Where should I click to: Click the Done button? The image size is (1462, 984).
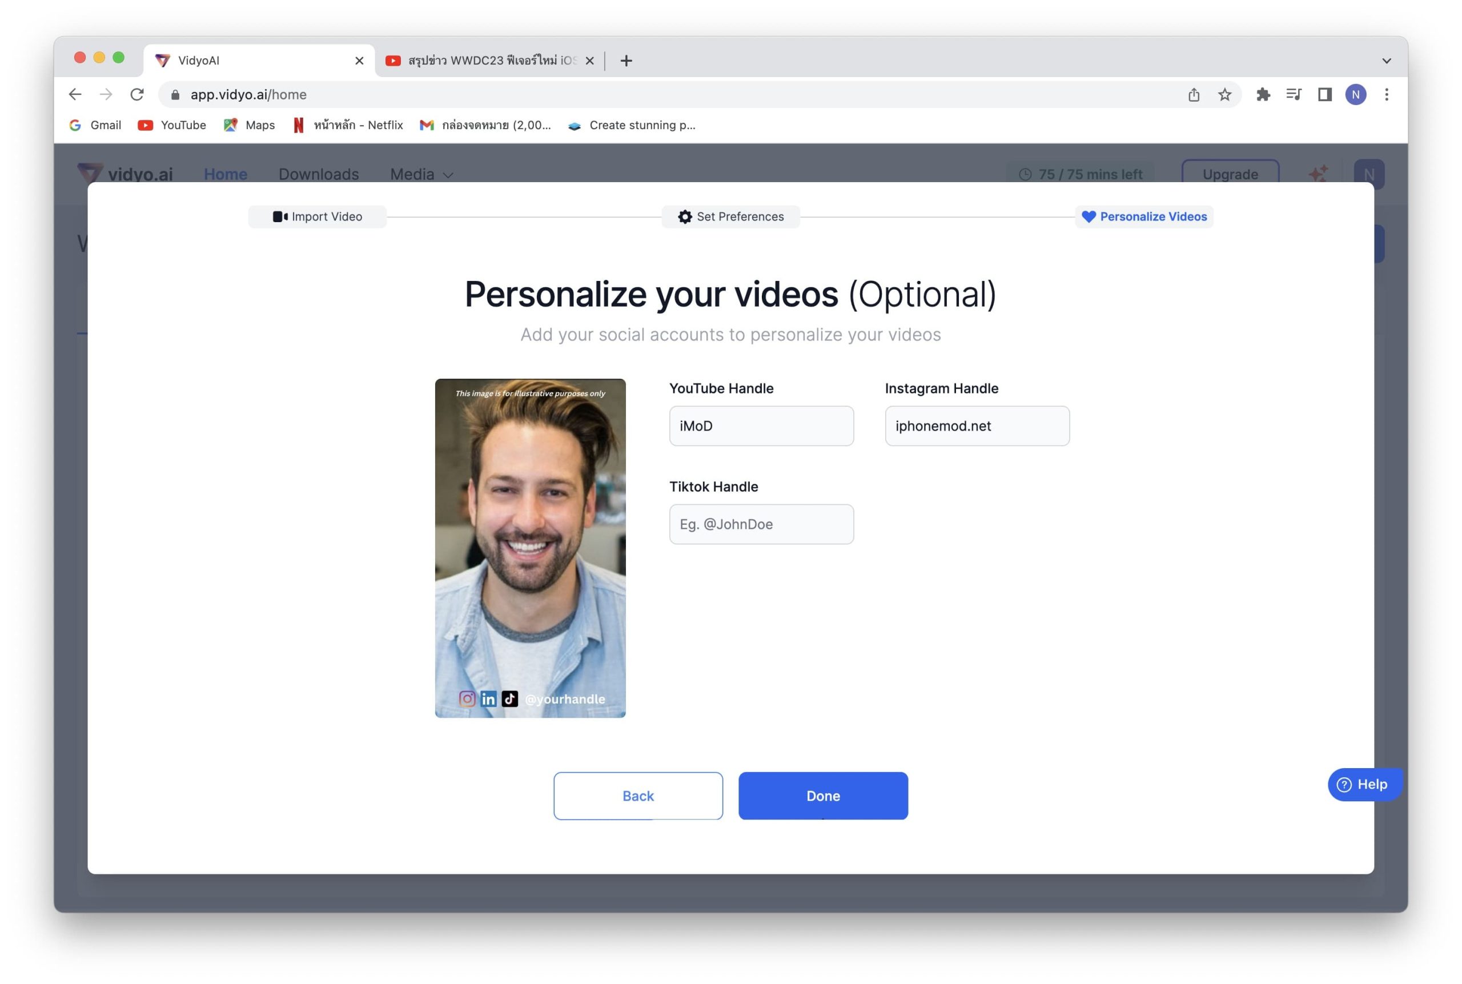coord(822,795)
